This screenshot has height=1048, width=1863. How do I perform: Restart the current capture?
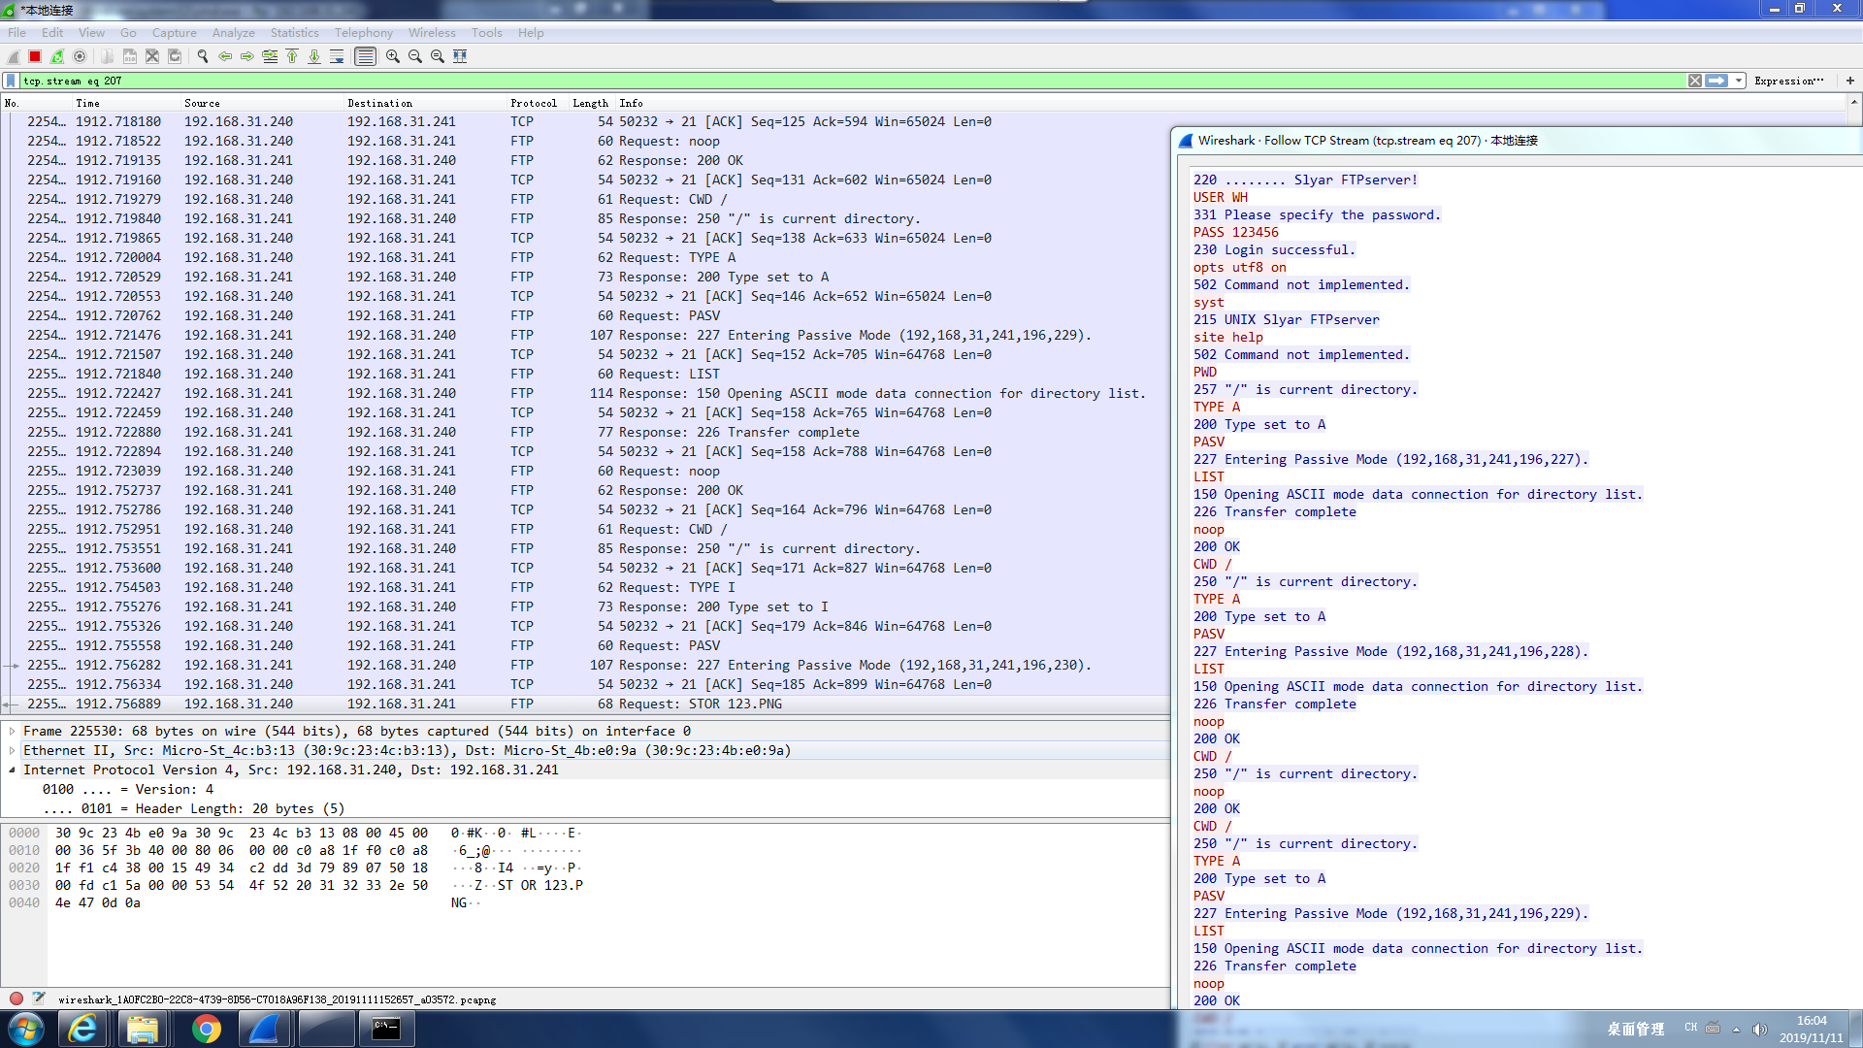click(57, 56)
